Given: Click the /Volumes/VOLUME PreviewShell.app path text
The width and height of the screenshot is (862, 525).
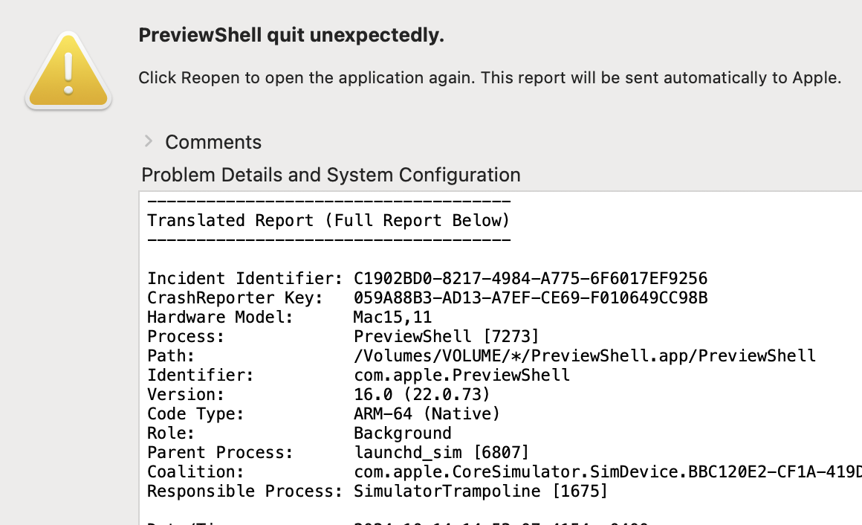Looking at the screenshot, I should click(x=585, y=355).
